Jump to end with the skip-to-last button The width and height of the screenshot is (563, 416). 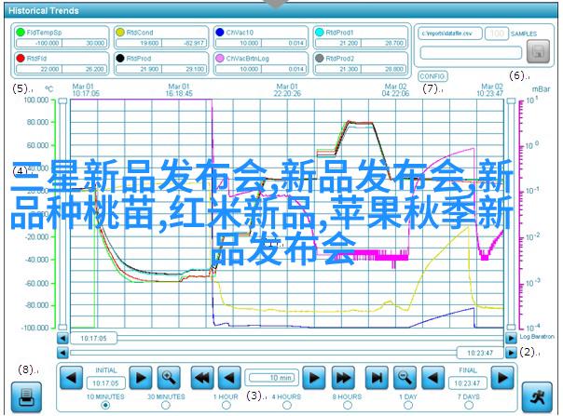point(377,378)
